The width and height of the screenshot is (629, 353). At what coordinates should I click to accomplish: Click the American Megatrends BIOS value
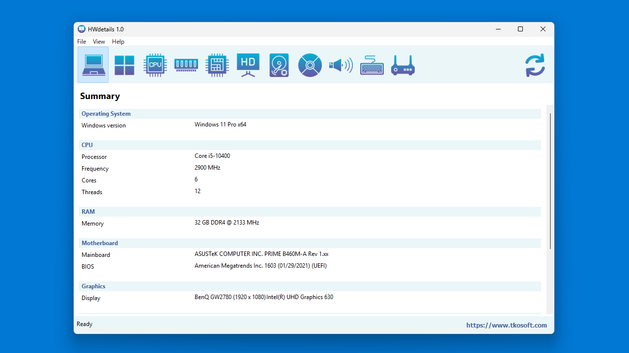click(260, 266)
